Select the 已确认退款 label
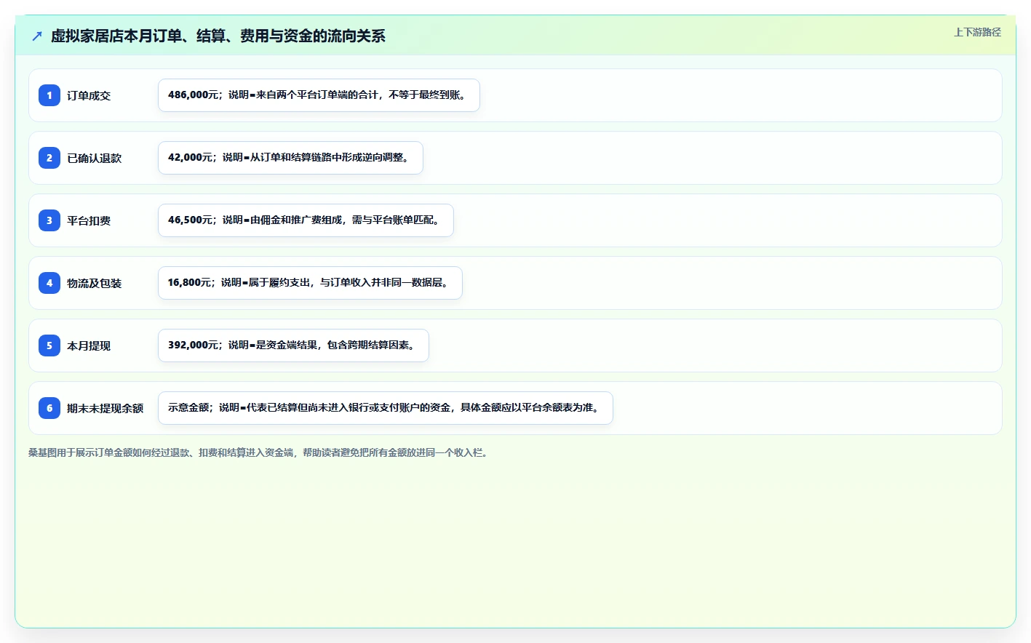The image size is (1031, 643). 95,158
